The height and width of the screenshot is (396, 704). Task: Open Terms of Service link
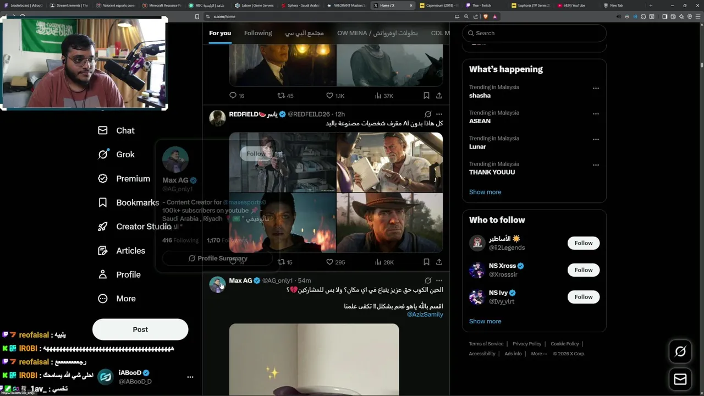[x=486, y=344]
